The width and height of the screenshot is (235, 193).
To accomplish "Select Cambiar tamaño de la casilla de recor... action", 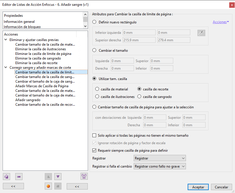I will click(x=45, y=105).
